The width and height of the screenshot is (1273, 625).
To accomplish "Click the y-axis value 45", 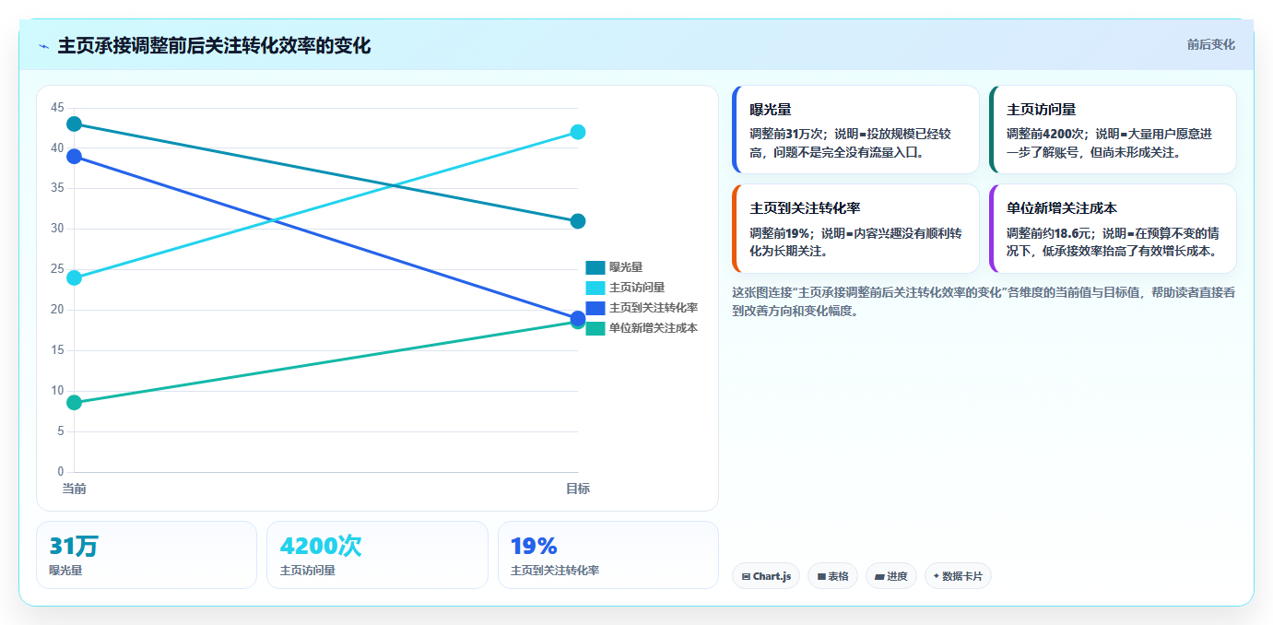I will click(57, 108).
